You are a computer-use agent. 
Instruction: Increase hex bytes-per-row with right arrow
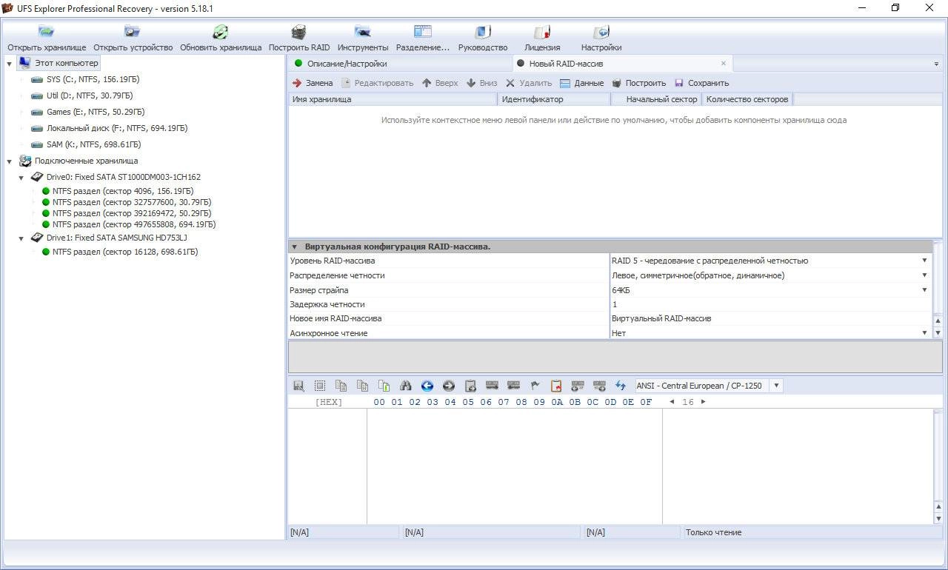point(703,402)
